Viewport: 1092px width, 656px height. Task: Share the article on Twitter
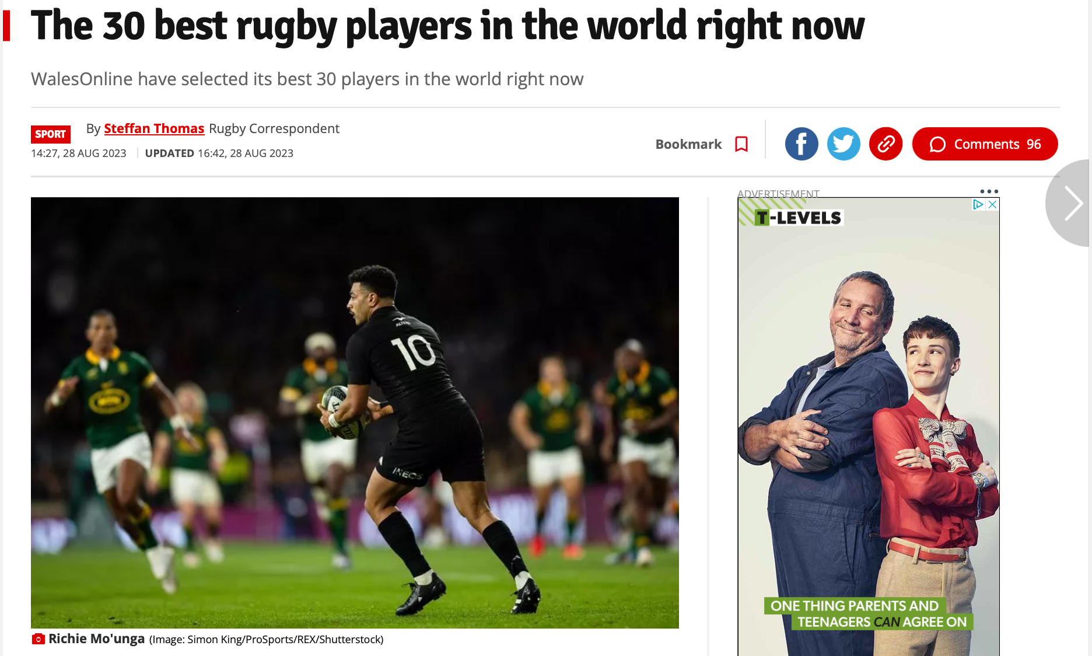pyautogui.click(x=843, y=144)
